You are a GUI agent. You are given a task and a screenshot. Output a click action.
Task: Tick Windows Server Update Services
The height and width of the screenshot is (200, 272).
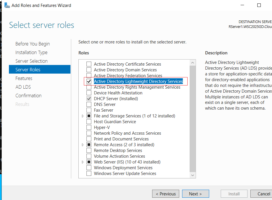89,173
